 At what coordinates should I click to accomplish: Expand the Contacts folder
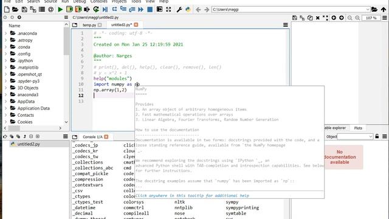5,115
